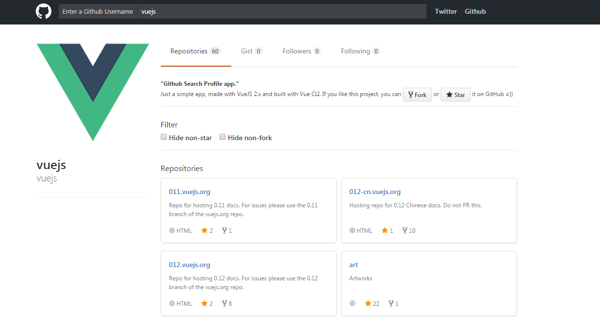Open the 011.vuejs.org repository link
The height and width of the screenshot is (321, 600).
point(189,192)
